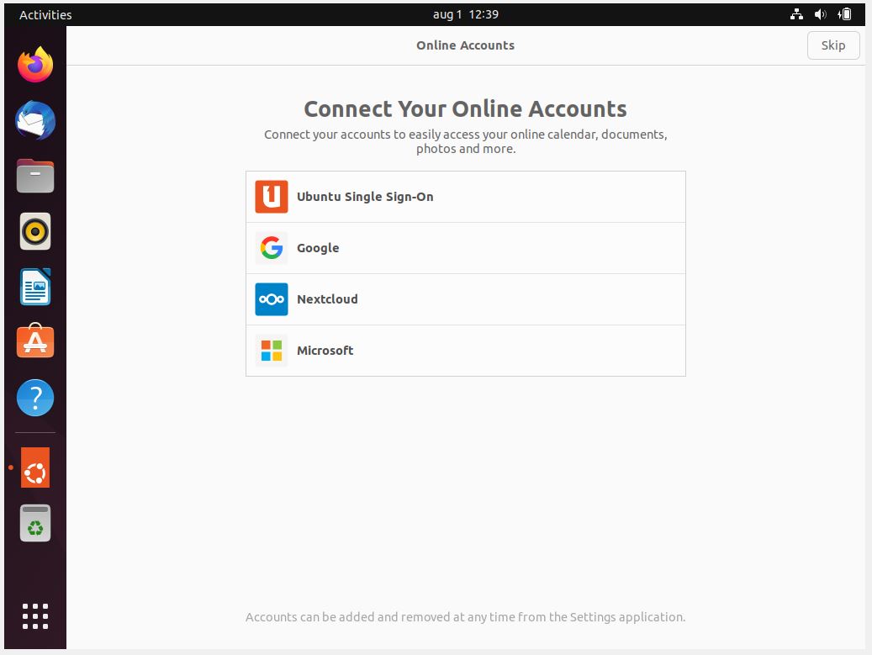Viewport: 872px width, 655px height.
Task: Open Firefox from the dock
Action: coord(35,65)
